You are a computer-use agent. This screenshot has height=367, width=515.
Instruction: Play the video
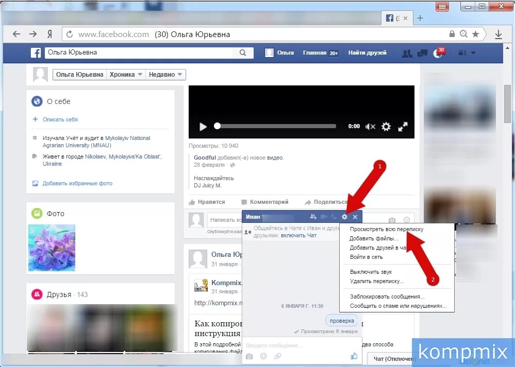click(203, 127)
